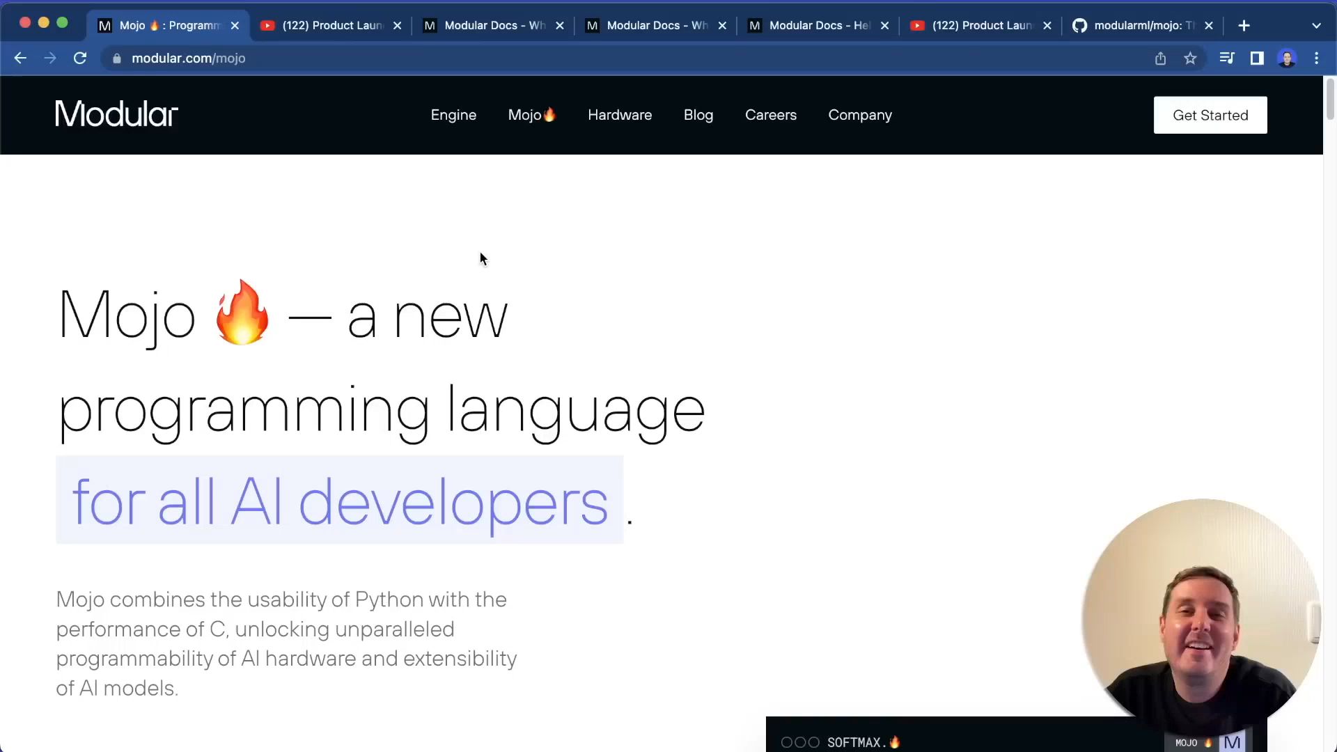Image resolution: width=1337 pixels, height=752 pixels.
Task: Go back with the browser back arrow
Action: tap(20, 58)
